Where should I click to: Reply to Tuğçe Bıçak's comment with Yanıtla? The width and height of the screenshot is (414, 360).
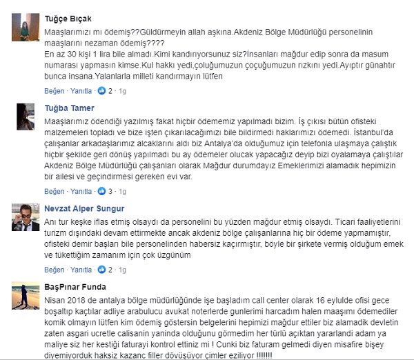81,91
